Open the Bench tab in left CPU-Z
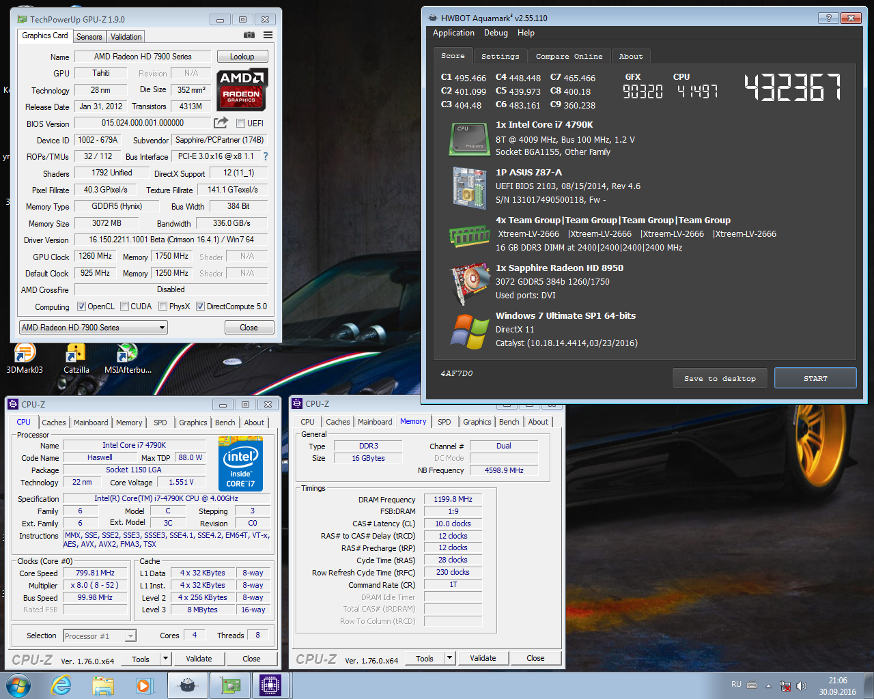The width and height of the screenshot is (874, 699). (225, 423)
